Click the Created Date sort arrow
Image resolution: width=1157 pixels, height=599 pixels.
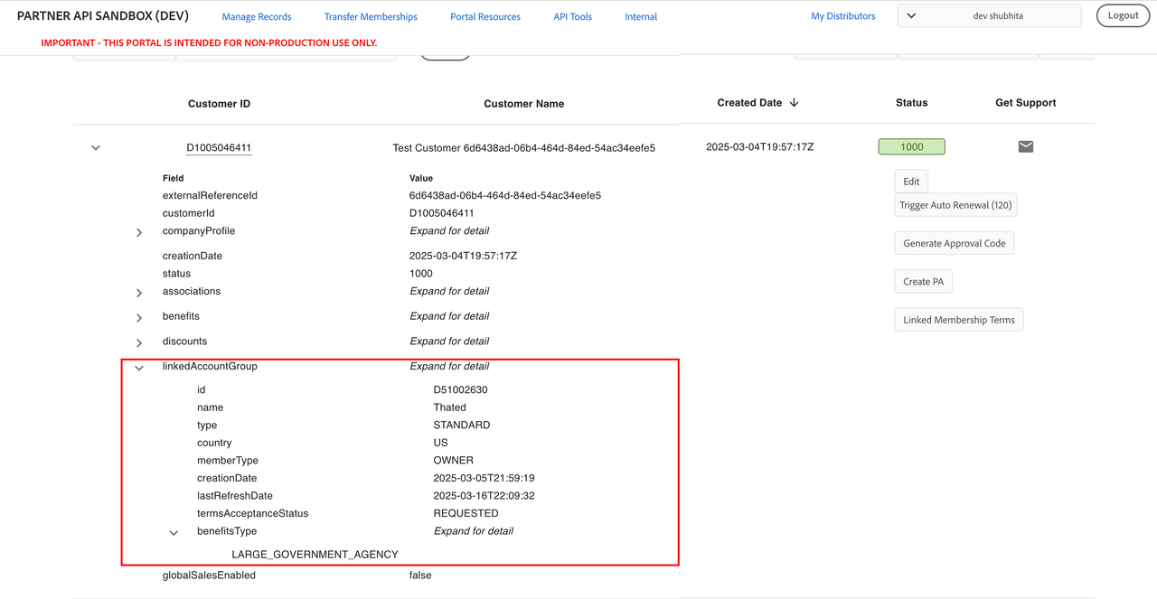[x=794, y=103]
